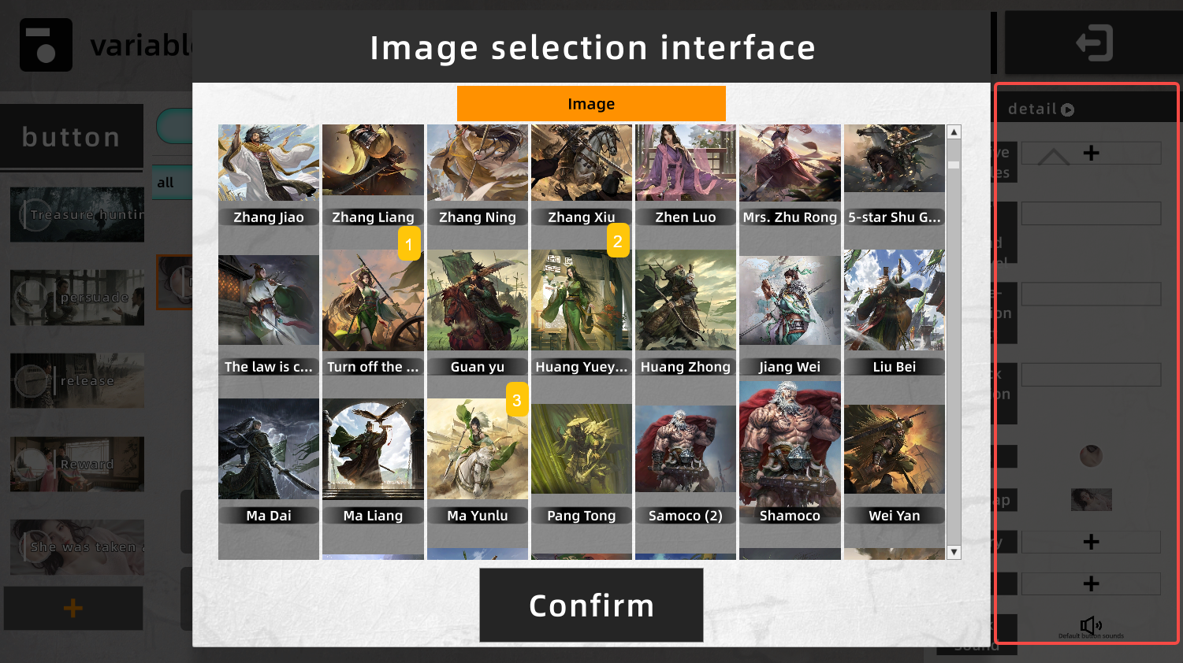Open the Treasure hunting button entry
1183x663 pixels.
[77, 214]
